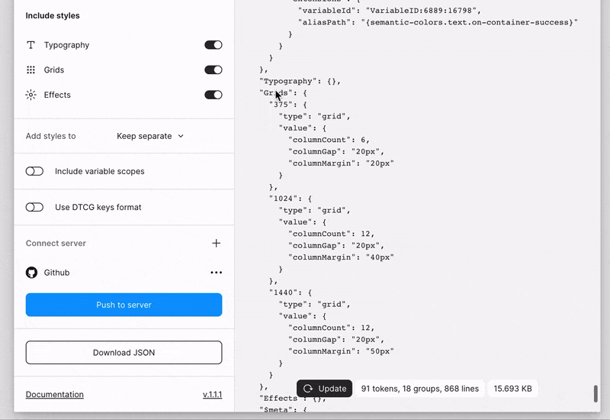Click the Grids label in styles list
This screenshot has width=610, height=420.
pyautogui.click(x=53, y=69)
